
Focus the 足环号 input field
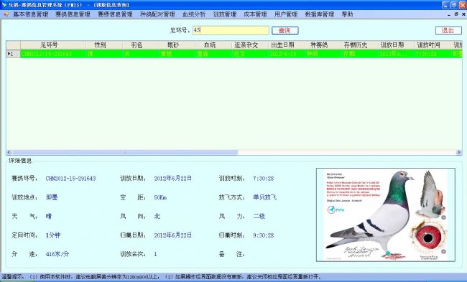click(231, 30)
